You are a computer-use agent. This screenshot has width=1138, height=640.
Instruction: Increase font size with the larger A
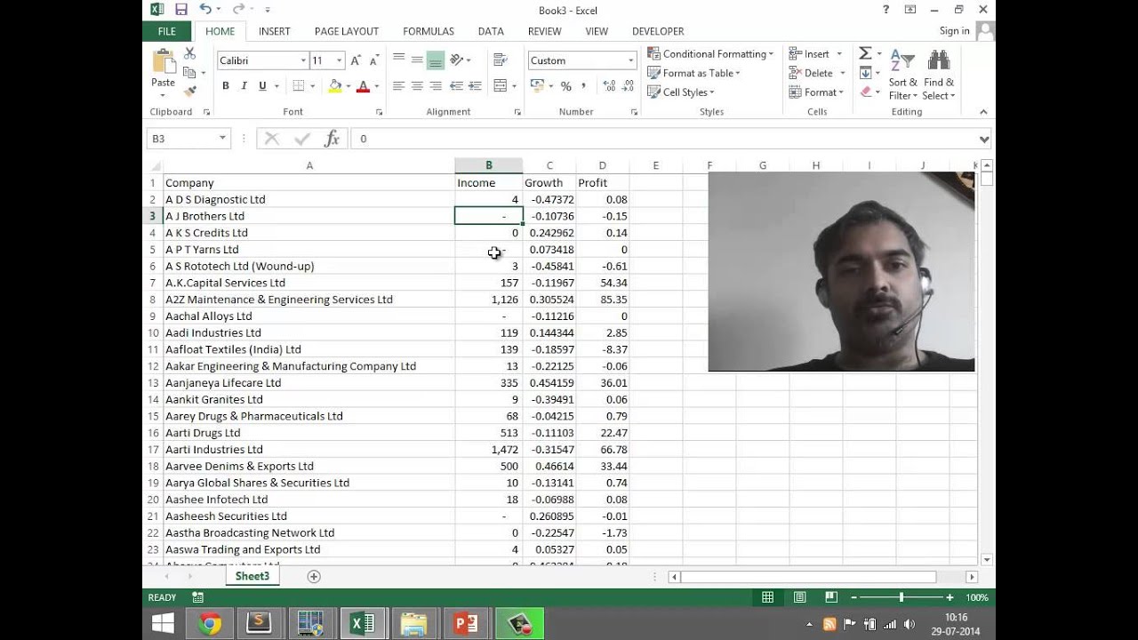pos(356,60)
